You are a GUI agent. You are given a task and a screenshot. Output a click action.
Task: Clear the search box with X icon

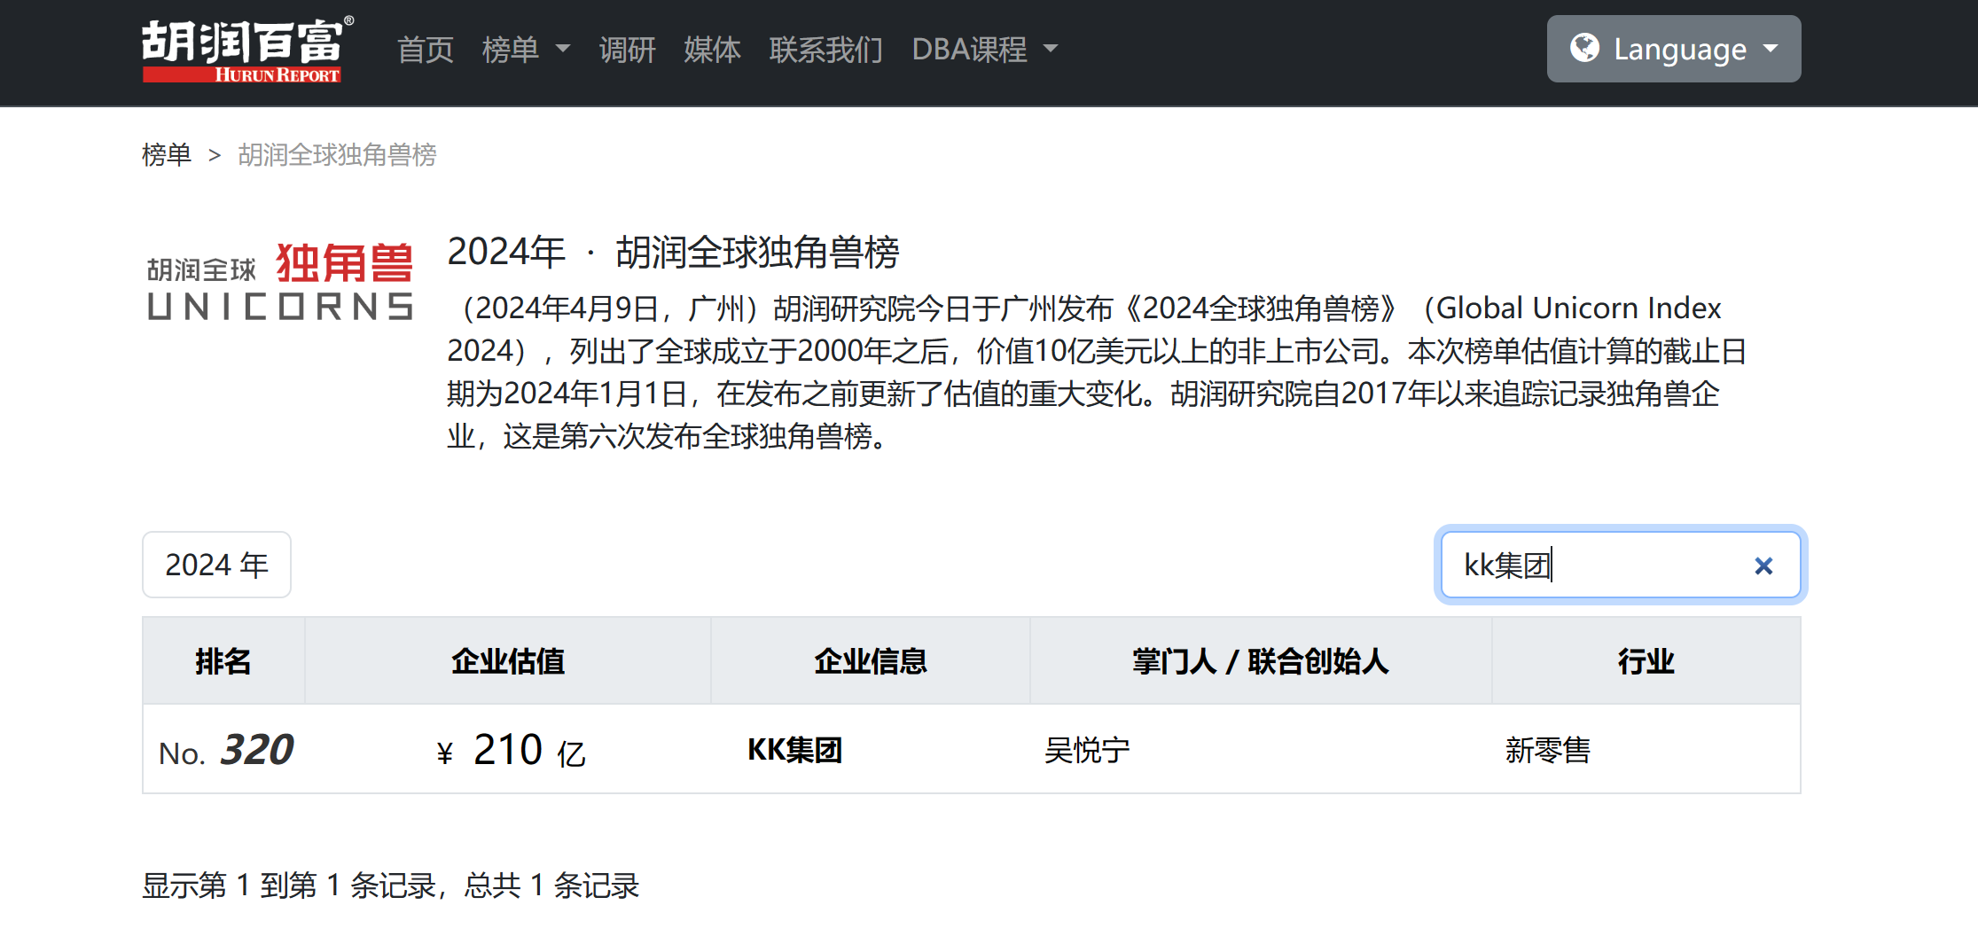(x=1763, y=566)
